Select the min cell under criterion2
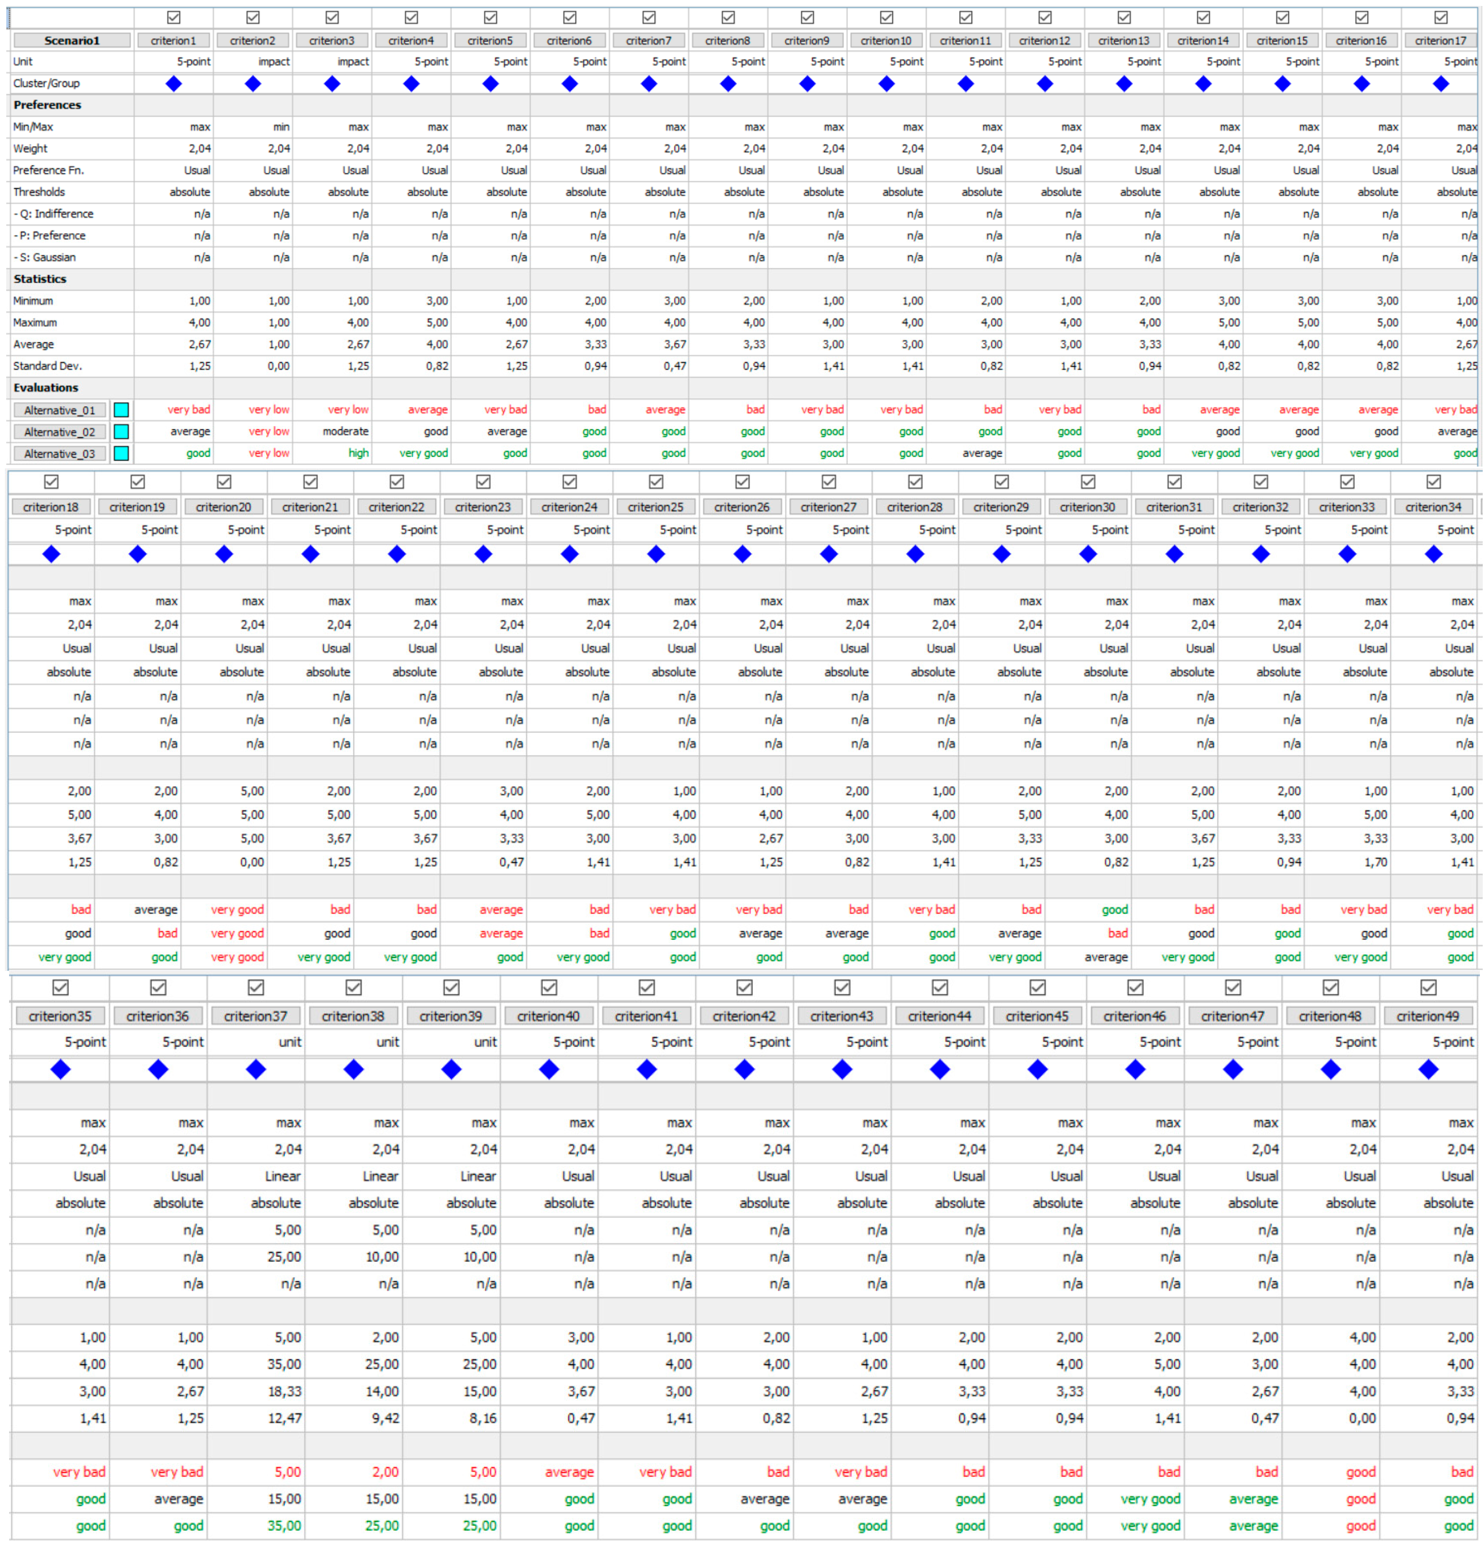 [x=281, y=127]
